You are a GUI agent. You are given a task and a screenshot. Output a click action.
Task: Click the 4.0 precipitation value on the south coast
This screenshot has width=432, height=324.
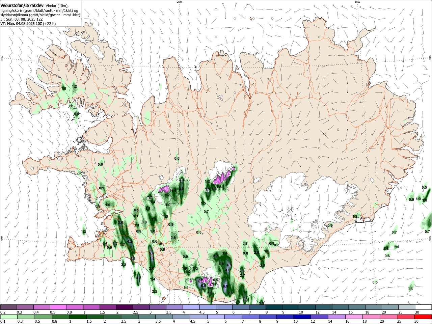coord(245,300)
